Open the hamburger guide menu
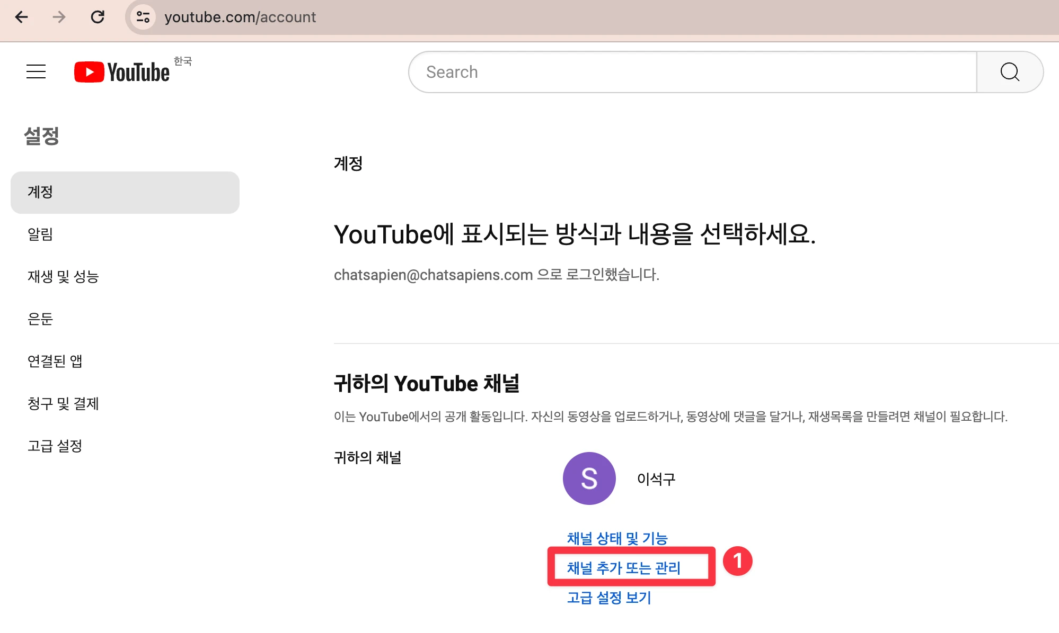Image resolution: width=1059 pixels, height=633 pixels. pos(36,71)
